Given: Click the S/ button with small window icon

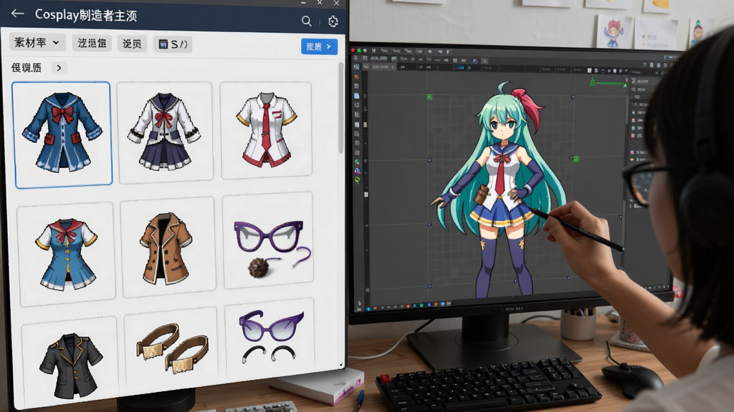Looking at the screenshot, I should 173,44.
